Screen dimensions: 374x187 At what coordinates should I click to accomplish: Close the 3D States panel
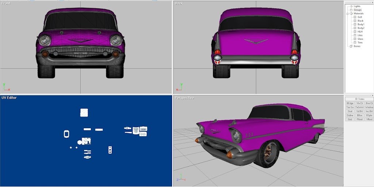(x=372, y=95)
